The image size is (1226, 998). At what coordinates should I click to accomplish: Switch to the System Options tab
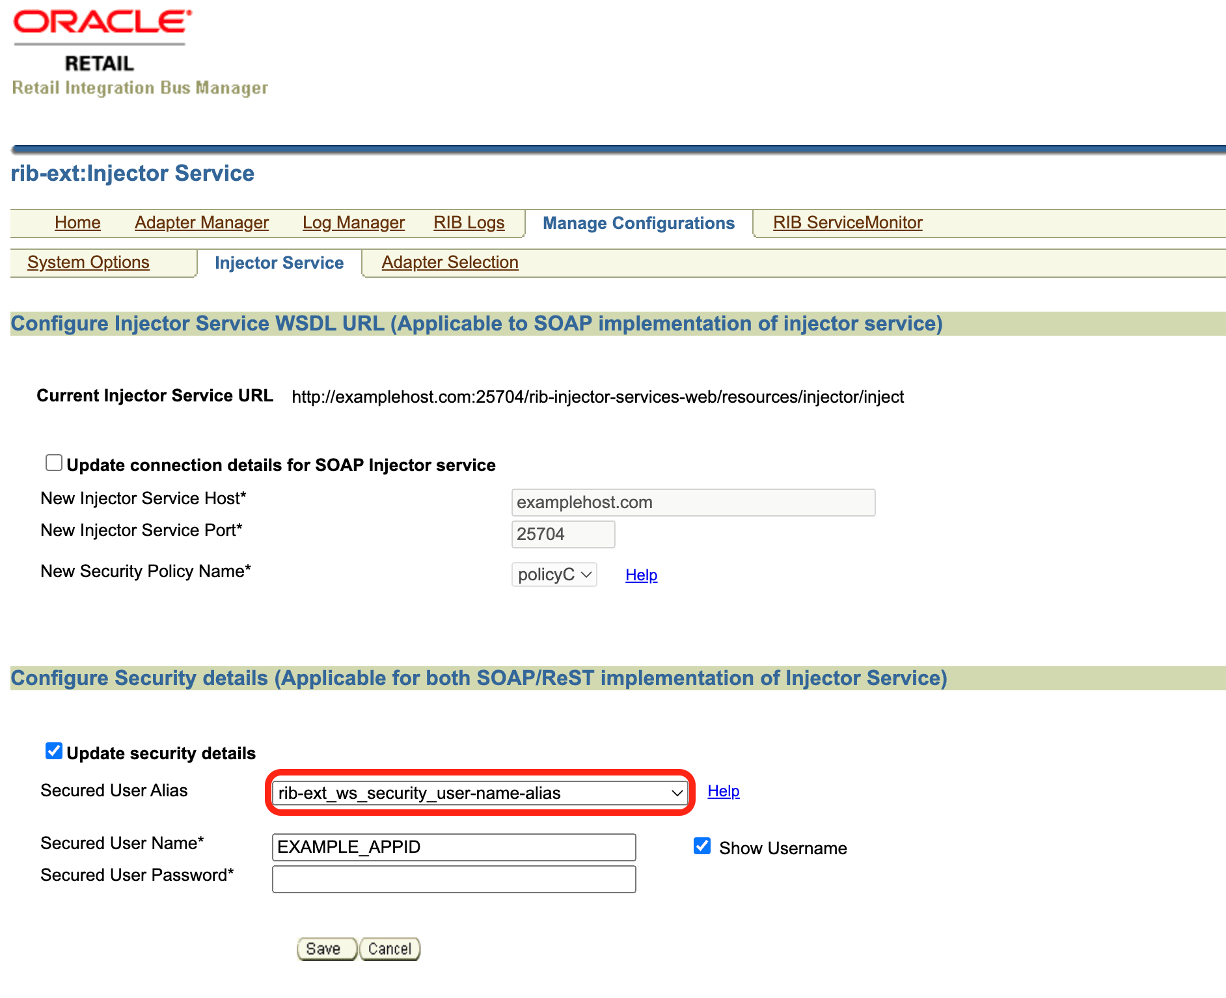[89, 262]
